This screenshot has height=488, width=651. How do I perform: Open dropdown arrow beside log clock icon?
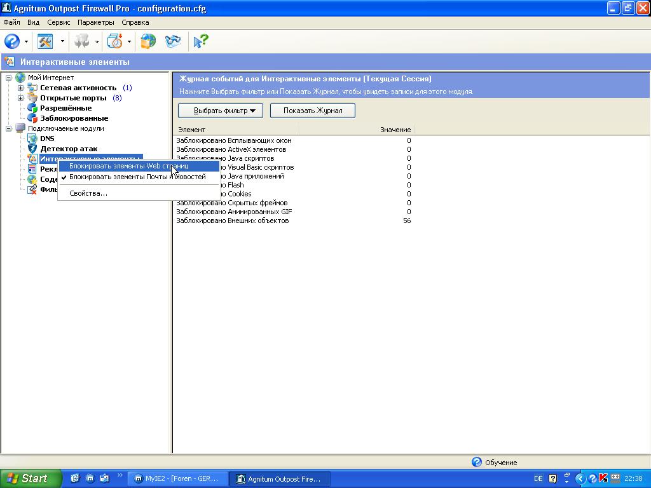129,41
